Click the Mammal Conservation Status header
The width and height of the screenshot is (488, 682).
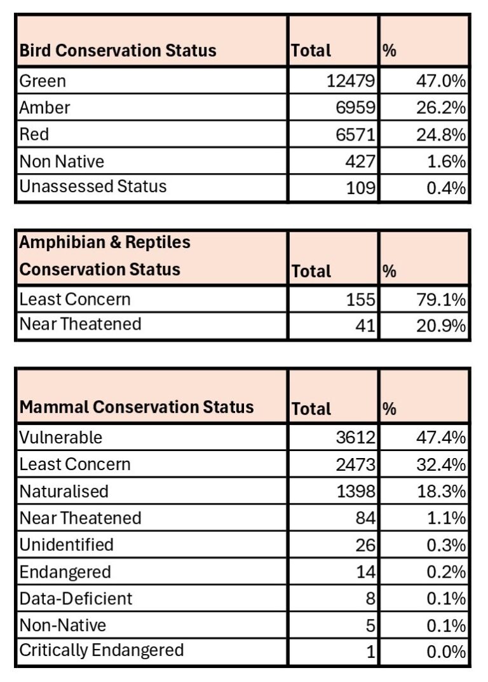137,407
